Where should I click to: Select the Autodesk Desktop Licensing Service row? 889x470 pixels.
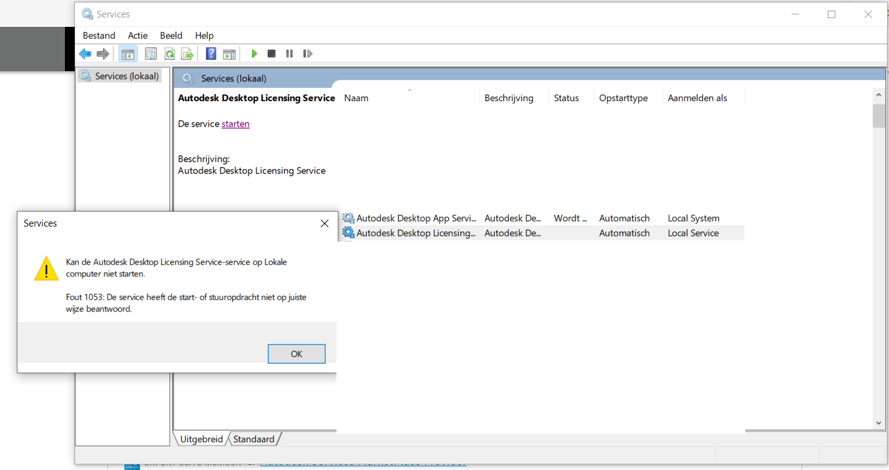pos(543,233)
